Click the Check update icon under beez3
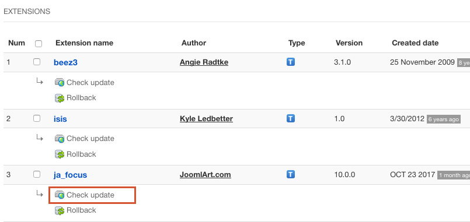 (x=60, y=83)
